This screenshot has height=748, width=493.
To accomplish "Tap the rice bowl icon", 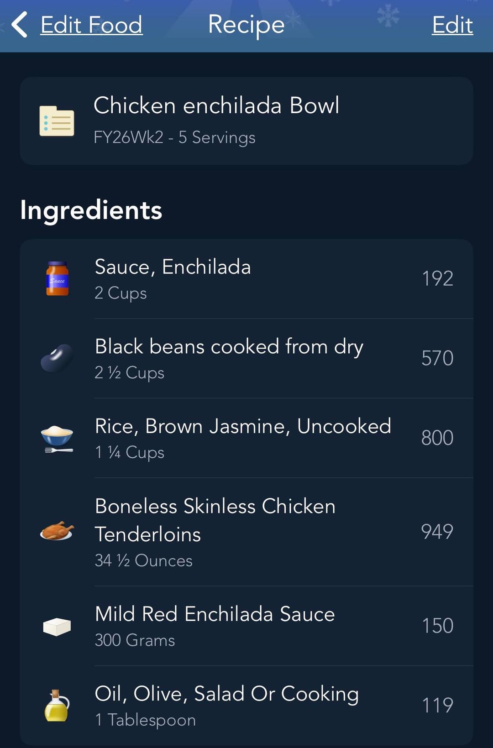I will (x=57, y=438).
